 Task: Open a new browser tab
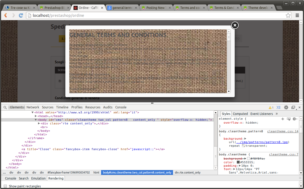tap(279, 8)
